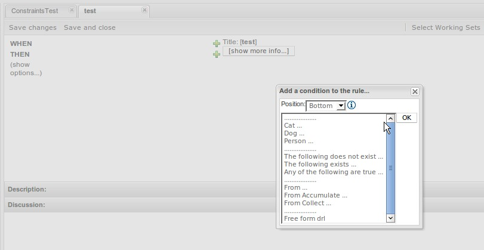This screenshot has height=250, width=484.
Task: Expand the Description section
Action: (x=27, y=189)
